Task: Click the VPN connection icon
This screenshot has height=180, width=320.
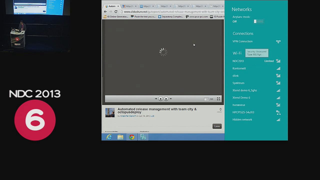Action: (x=278, y=41)
